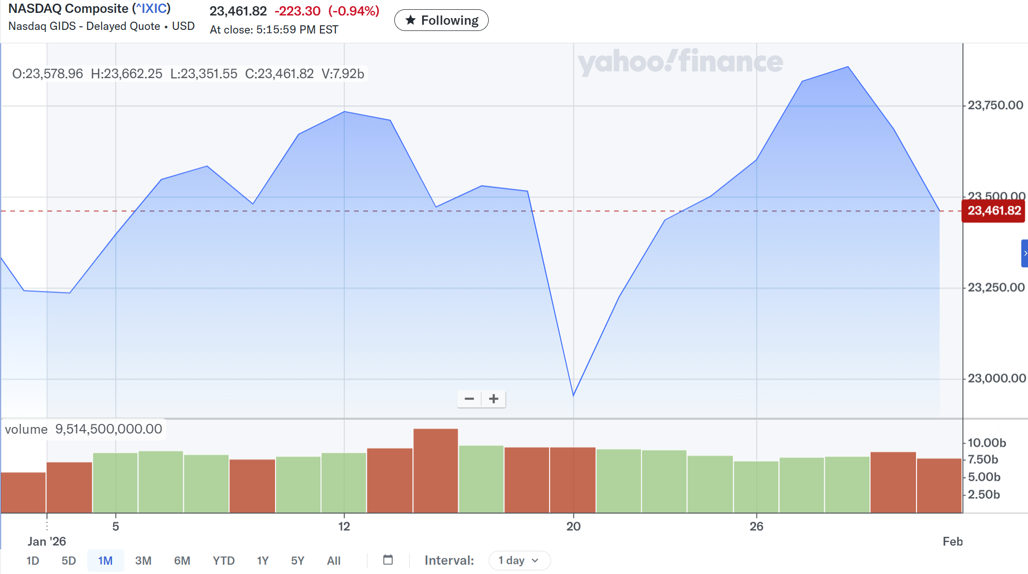Screen dimensions: 1028x574
Task: Switch to the 3M range
Action: click(143, 561)
